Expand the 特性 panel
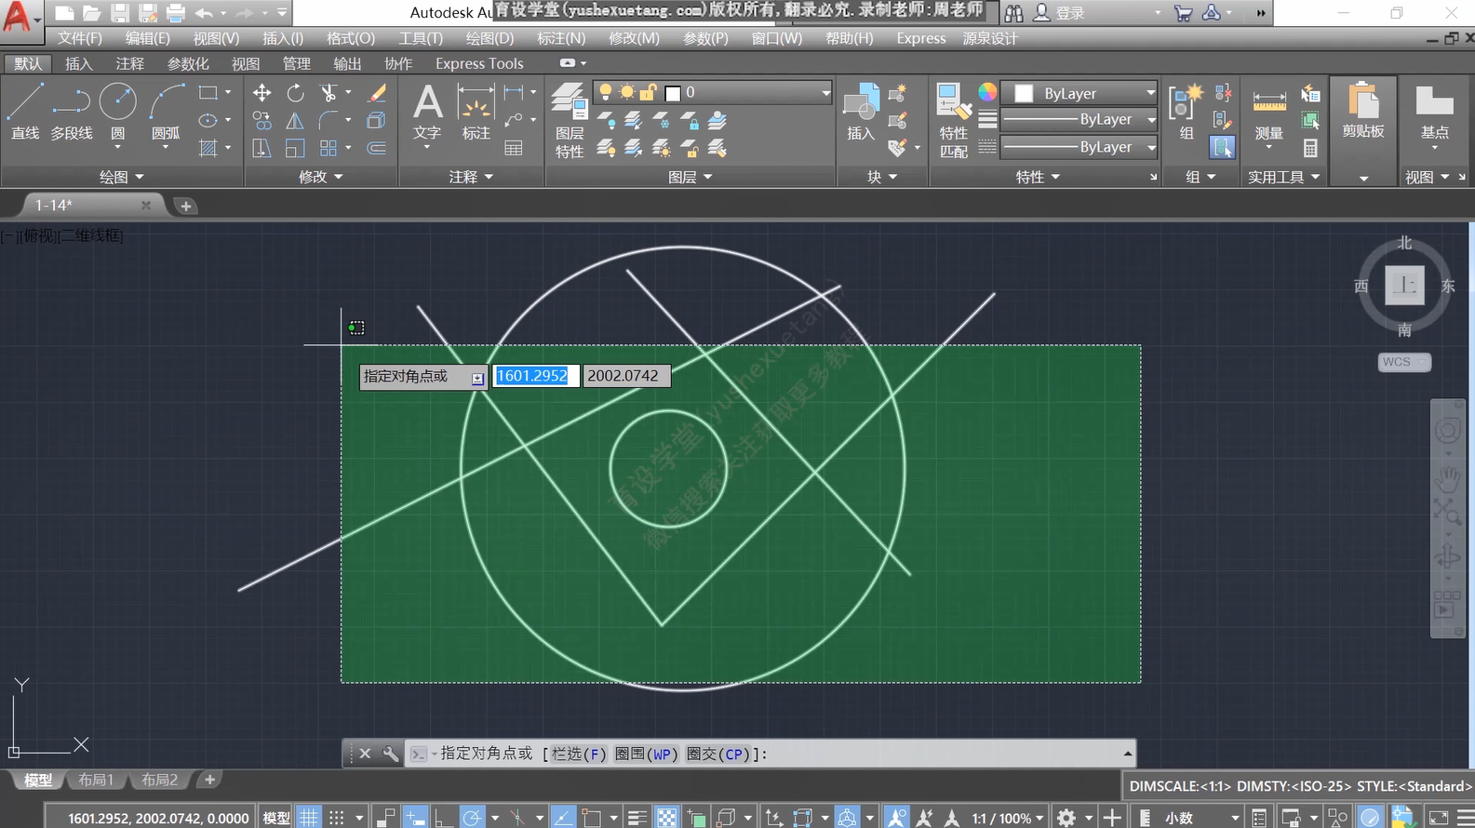This screenshot has width=1475, height=828. click(x=1038, y=177)
